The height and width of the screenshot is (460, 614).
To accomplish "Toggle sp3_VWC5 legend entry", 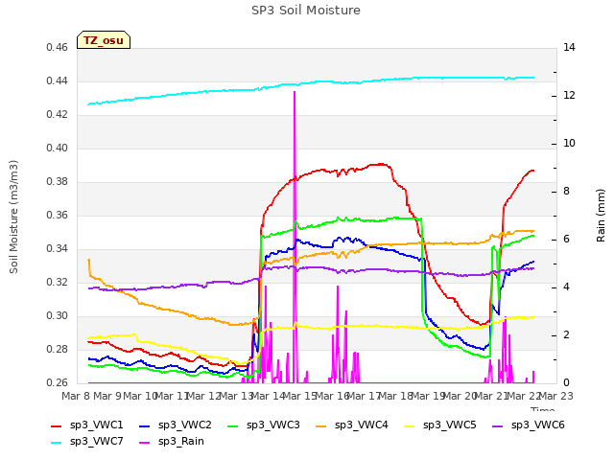I will (440, 425).
